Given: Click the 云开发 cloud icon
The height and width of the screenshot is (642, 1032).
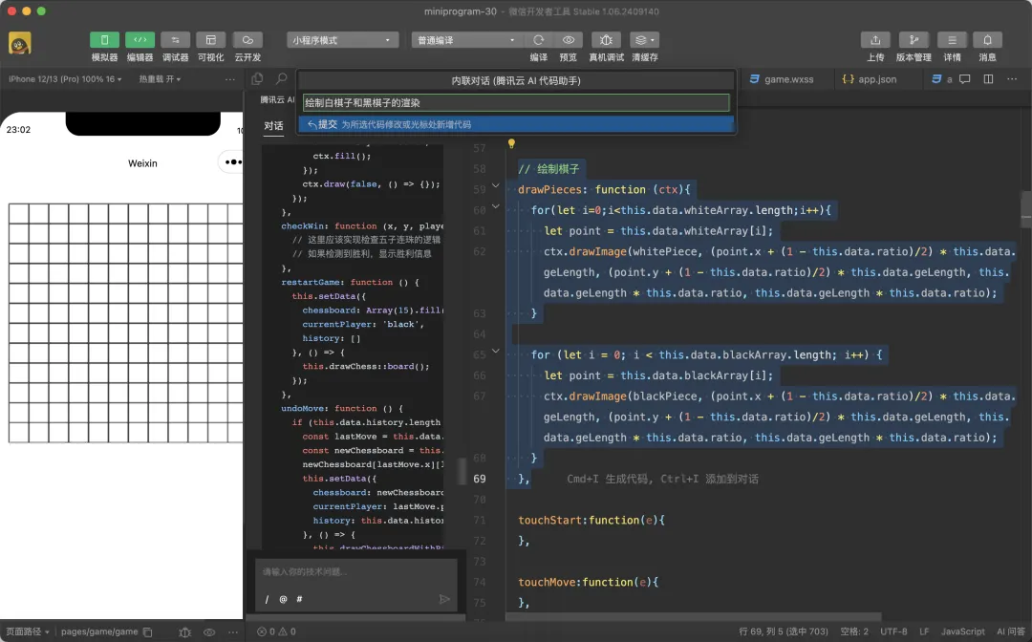Looking at the screenshot, I should pos(247,40).
